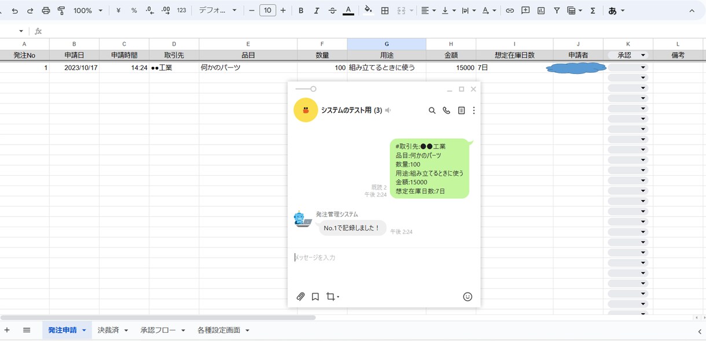This screenshot has width=706, height=341.
Task: Undo the last action in Sheets
Action: (x=14, y=10)
